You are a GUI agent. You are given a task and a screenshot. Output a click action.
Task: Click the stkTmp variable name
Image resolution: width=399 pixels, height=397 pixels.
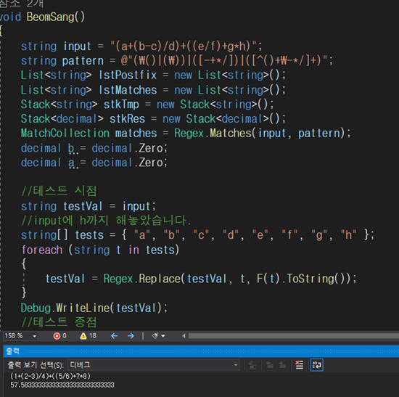point(121,105)
